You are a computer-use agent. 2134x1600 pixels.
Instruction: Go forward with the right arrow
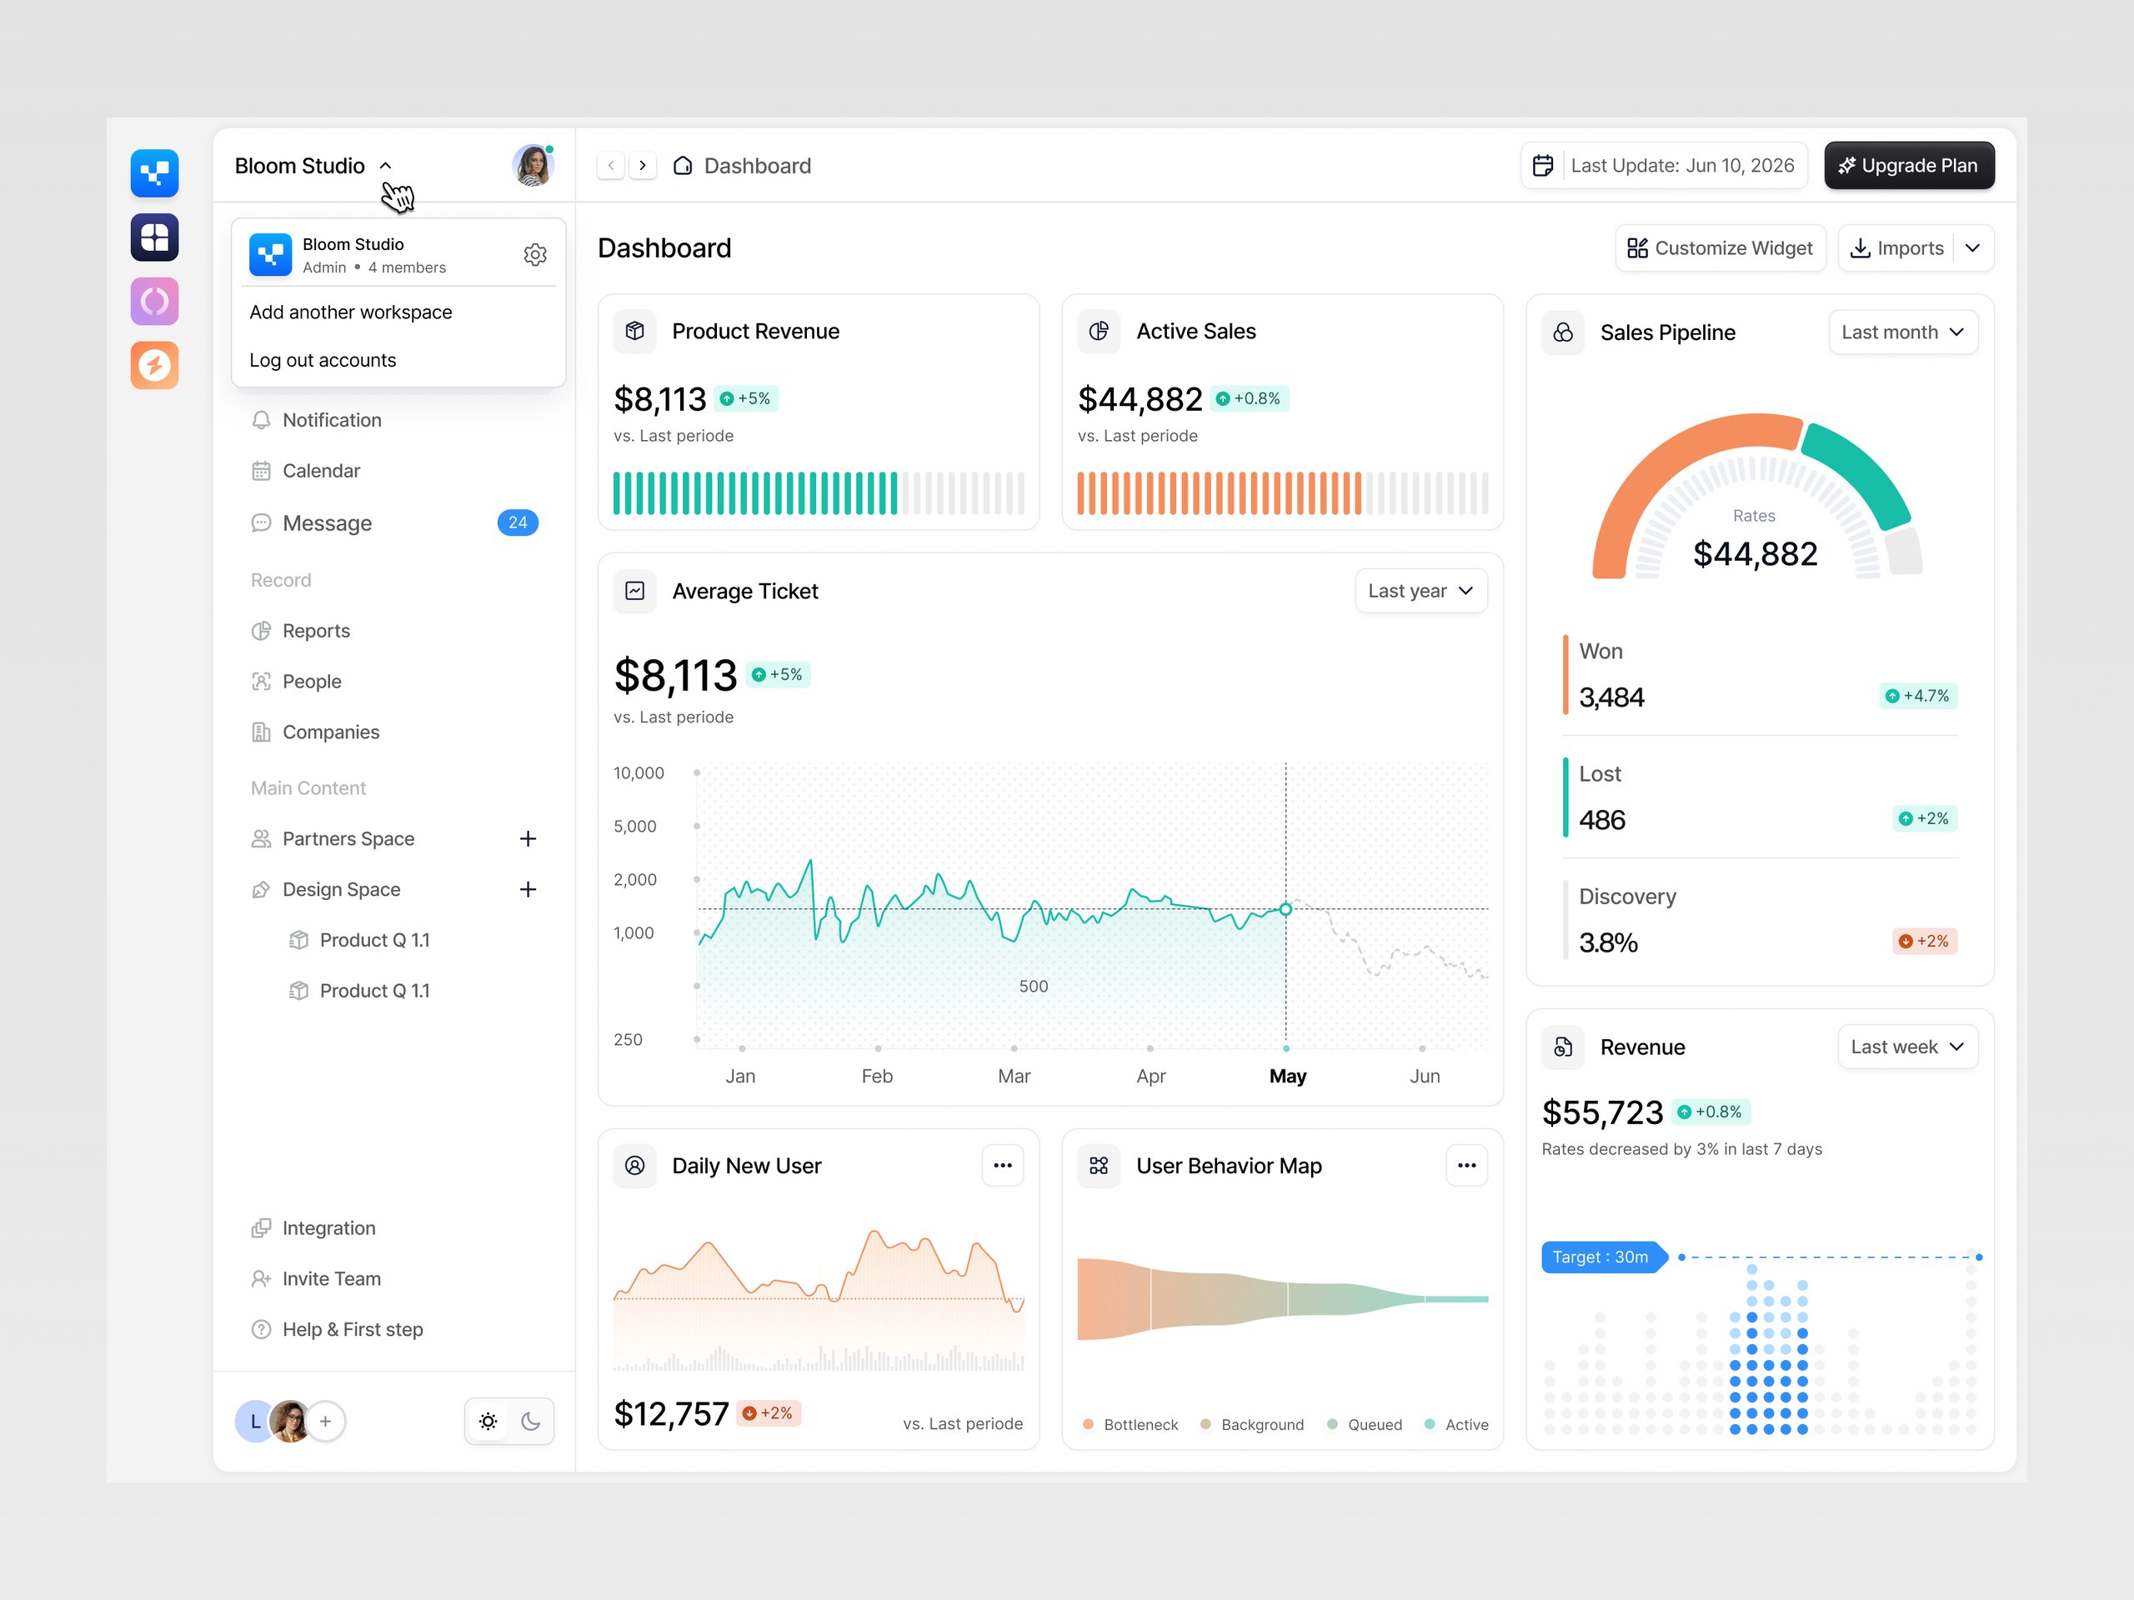pos(643,166)
